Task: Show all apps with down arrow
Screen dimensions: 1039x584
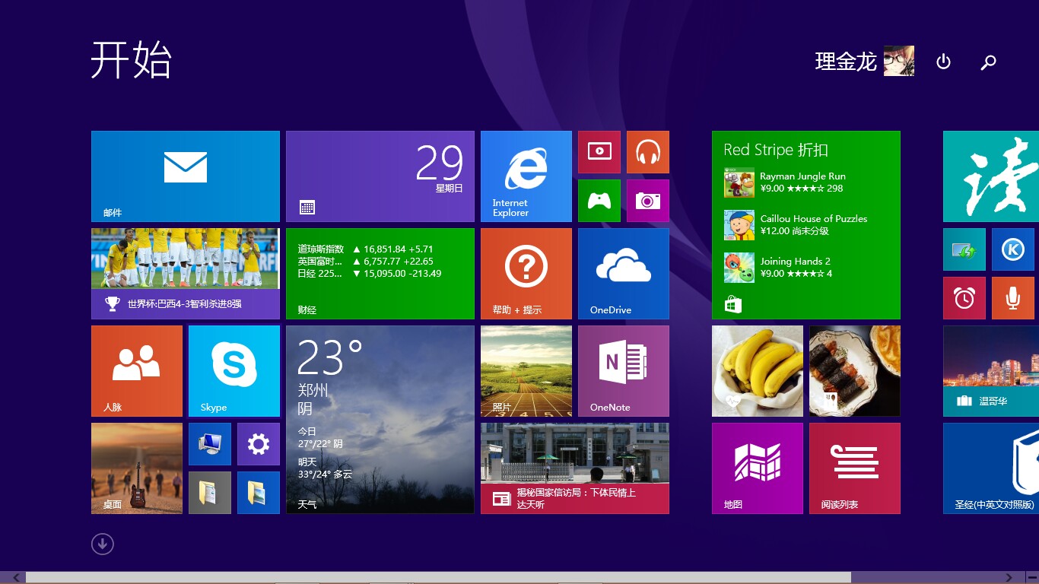Action: [x=103, y=544]
